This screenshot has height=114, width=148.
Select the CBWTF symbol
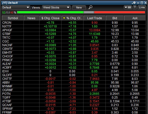click(7, 49)
